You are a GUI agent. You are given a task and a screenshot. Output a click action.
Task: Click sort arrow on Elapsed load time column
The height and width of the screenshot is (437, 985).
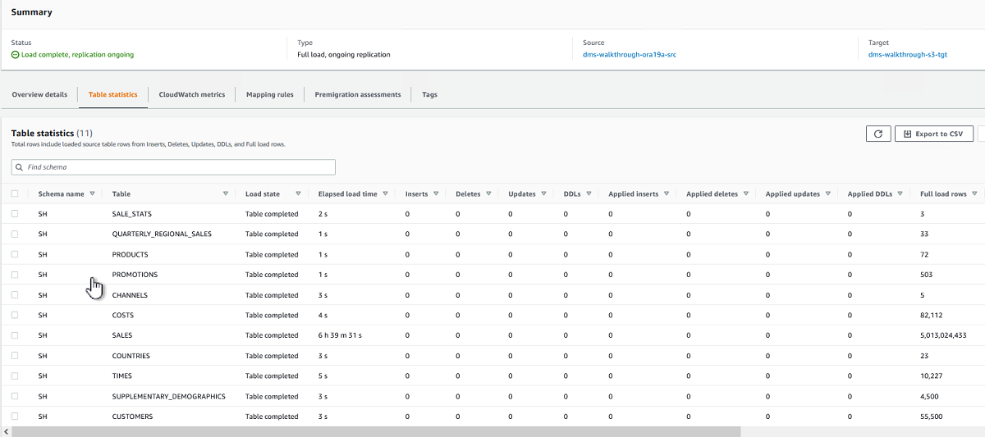click(x=387, y=194)
